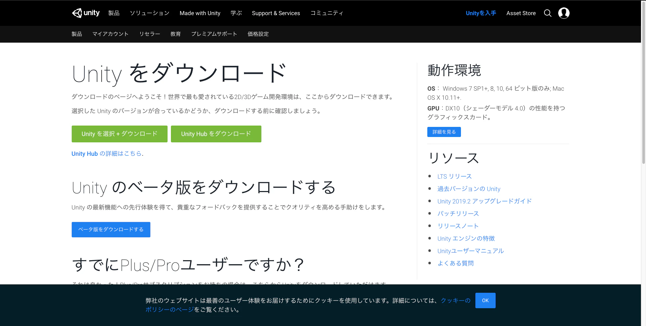
Task: Go to Asset Store
Action: coord(521,13)
